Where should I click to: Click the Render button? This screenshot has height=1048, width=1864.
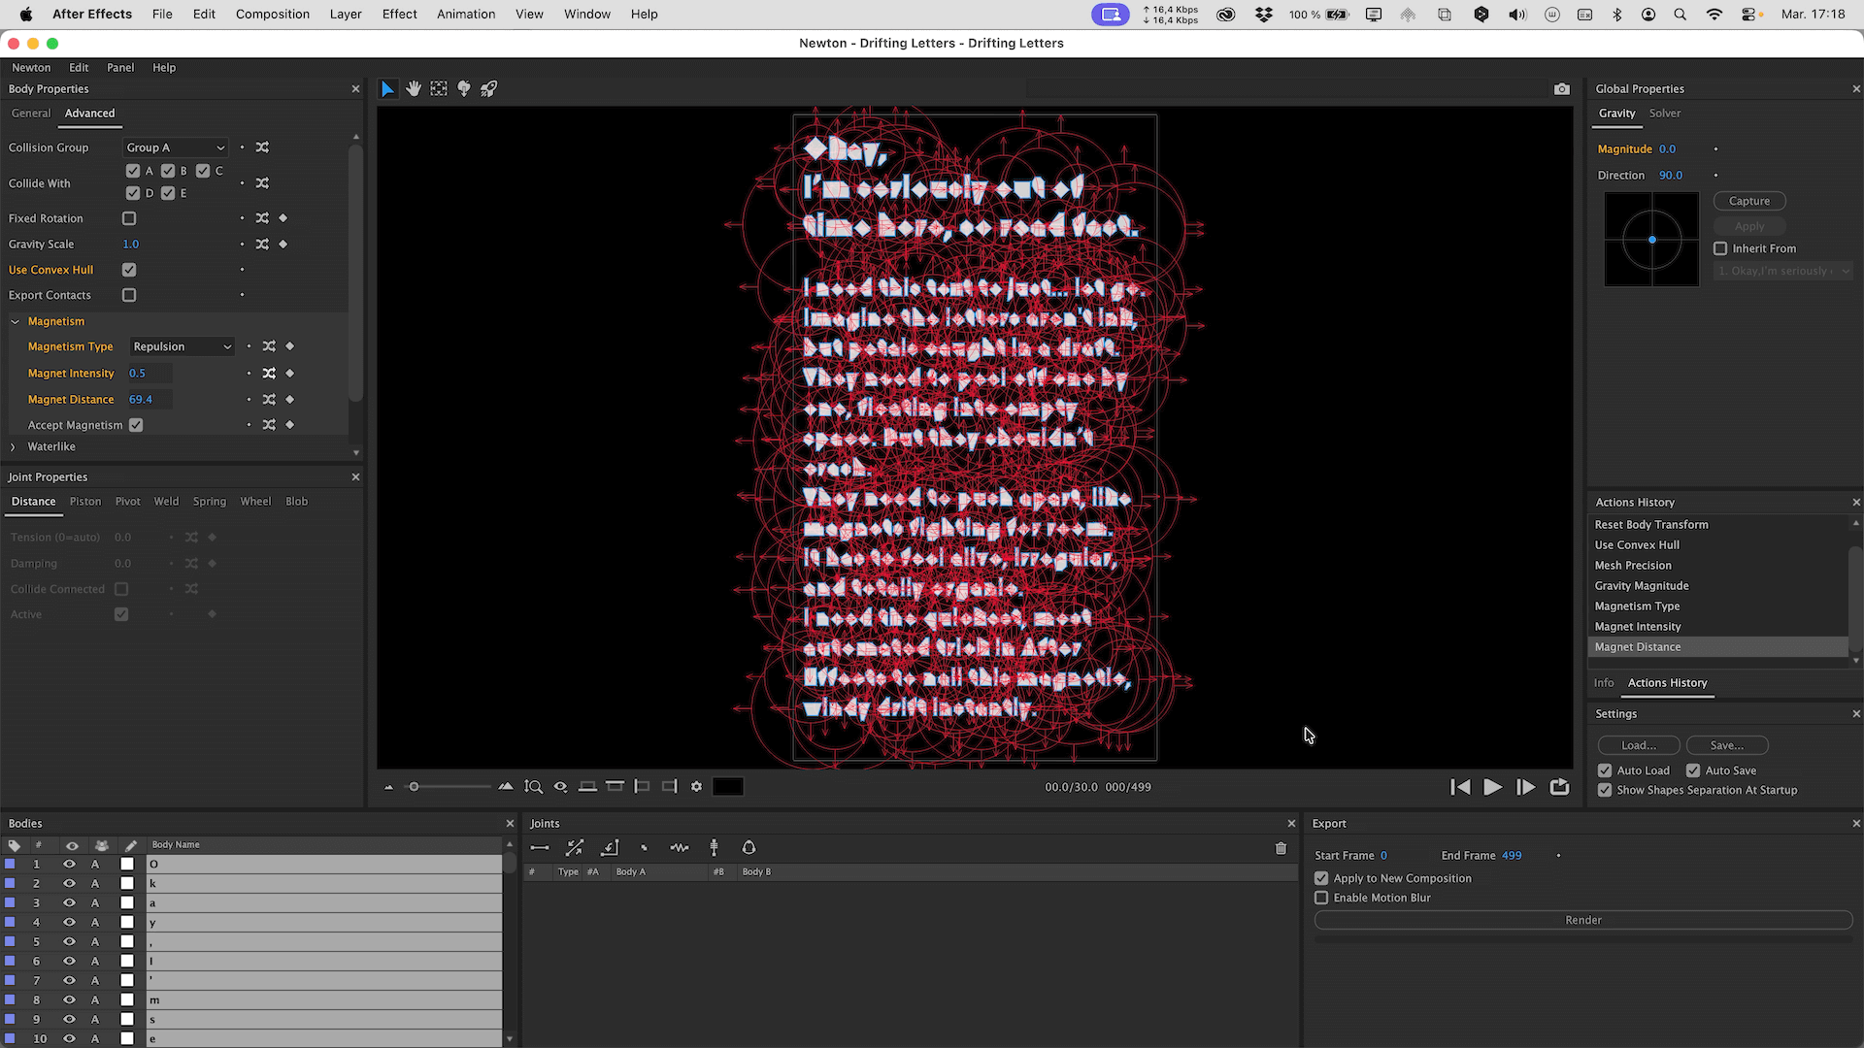tap(1582, 920)
